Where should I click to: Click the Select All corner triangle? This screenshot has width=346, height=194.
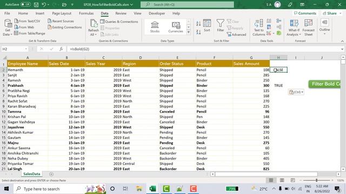click(4, 58)
